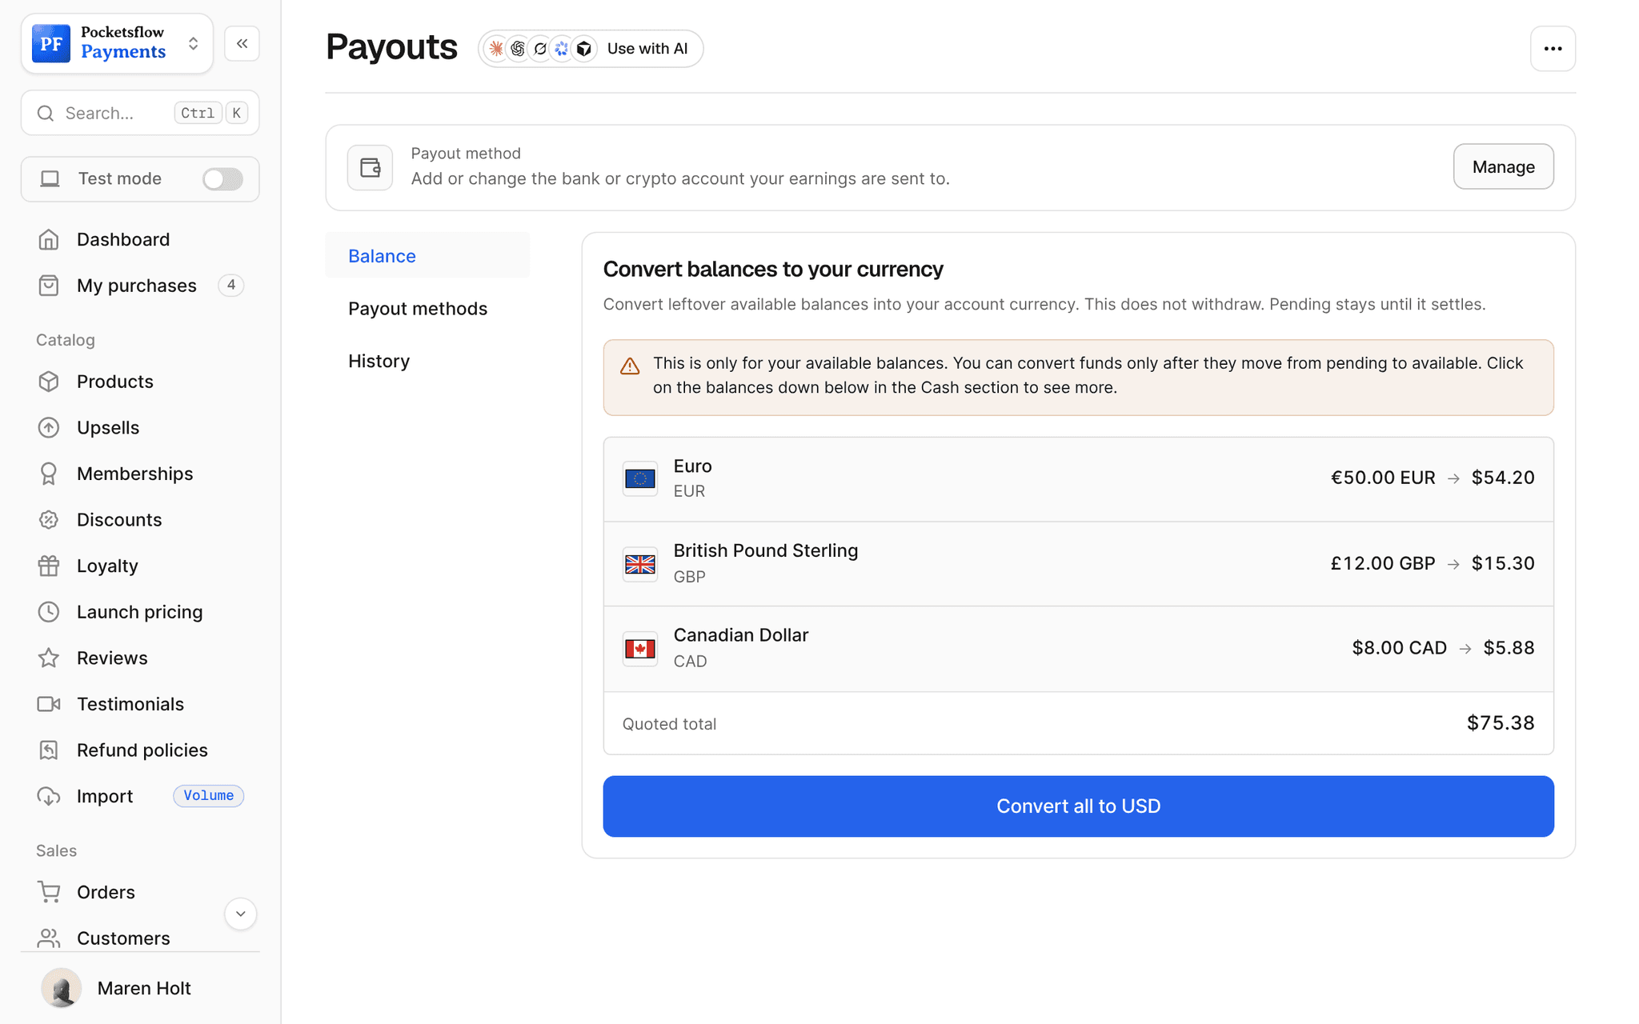The image size is (1639, 1024).
Task: Click the Memberships badge icon
Action: 49,474
